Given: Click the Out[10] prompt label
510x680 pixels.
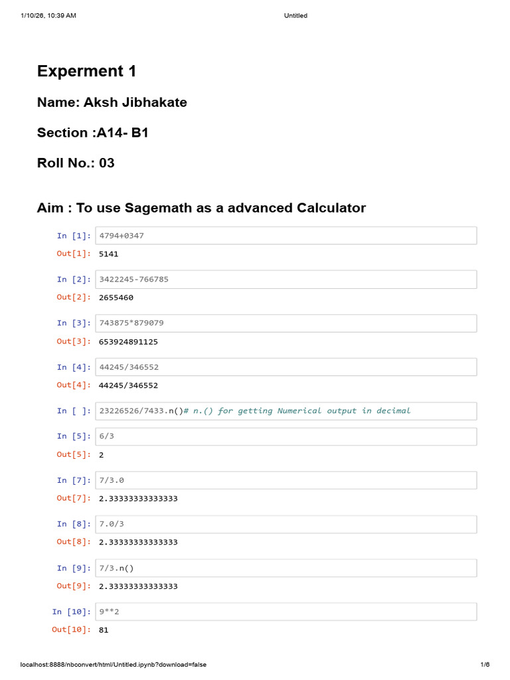Looking at the screenshot, I should pyautogui.click(x=71, y=630).
